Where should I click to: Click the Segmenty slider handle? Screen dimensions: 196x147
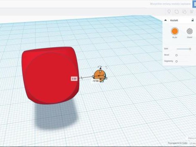pyautogui.click(x=176, y=61)
